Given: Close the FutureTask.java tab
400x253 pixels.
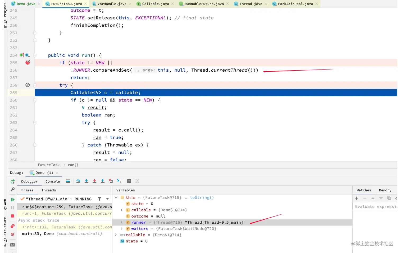Looking at the screenshot, I should pos(85,4).
